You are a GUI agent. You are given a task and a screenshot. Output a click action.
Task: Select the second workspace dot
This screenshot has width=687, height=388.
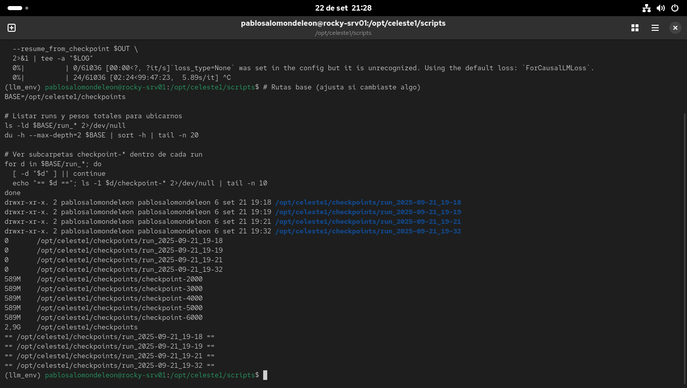[27, 8]
